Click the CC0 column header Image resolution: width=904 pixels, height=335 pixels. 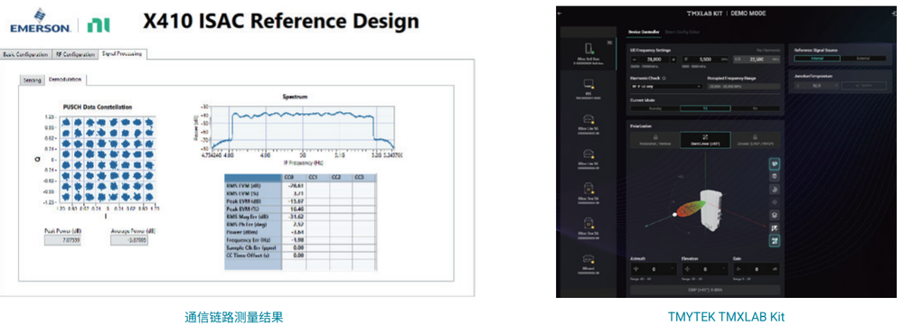click(x=294, y=177)
